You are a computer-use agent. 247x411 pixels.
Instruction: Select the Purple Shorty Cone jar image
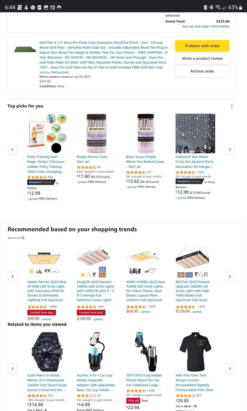(x=96, y=133)
